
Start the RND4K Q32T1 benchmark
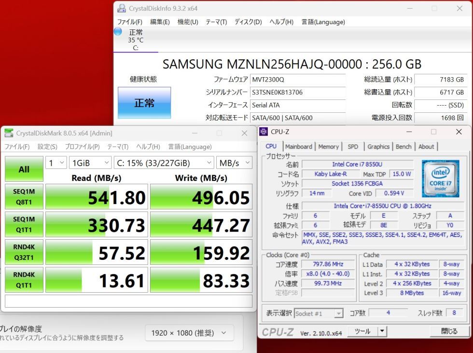[x=24, y=252]
